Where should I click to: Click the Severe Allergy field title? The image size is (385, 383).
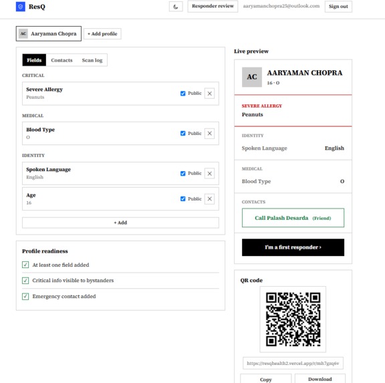pyautogui.click(x=44, y=90)
